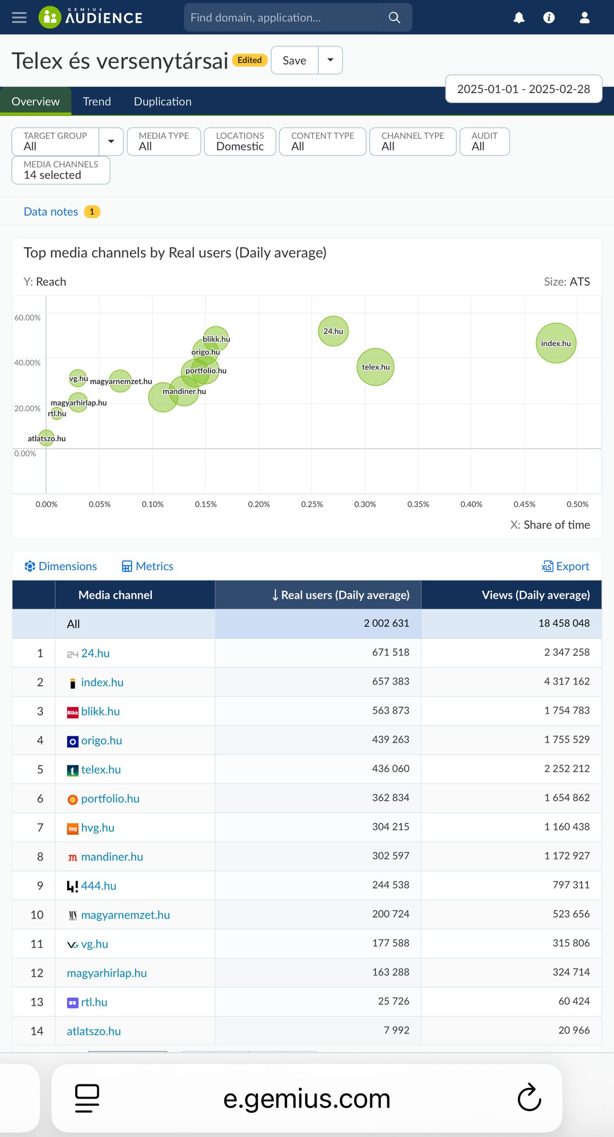Open the info icon in header
614x1137 pixels.
549,18
